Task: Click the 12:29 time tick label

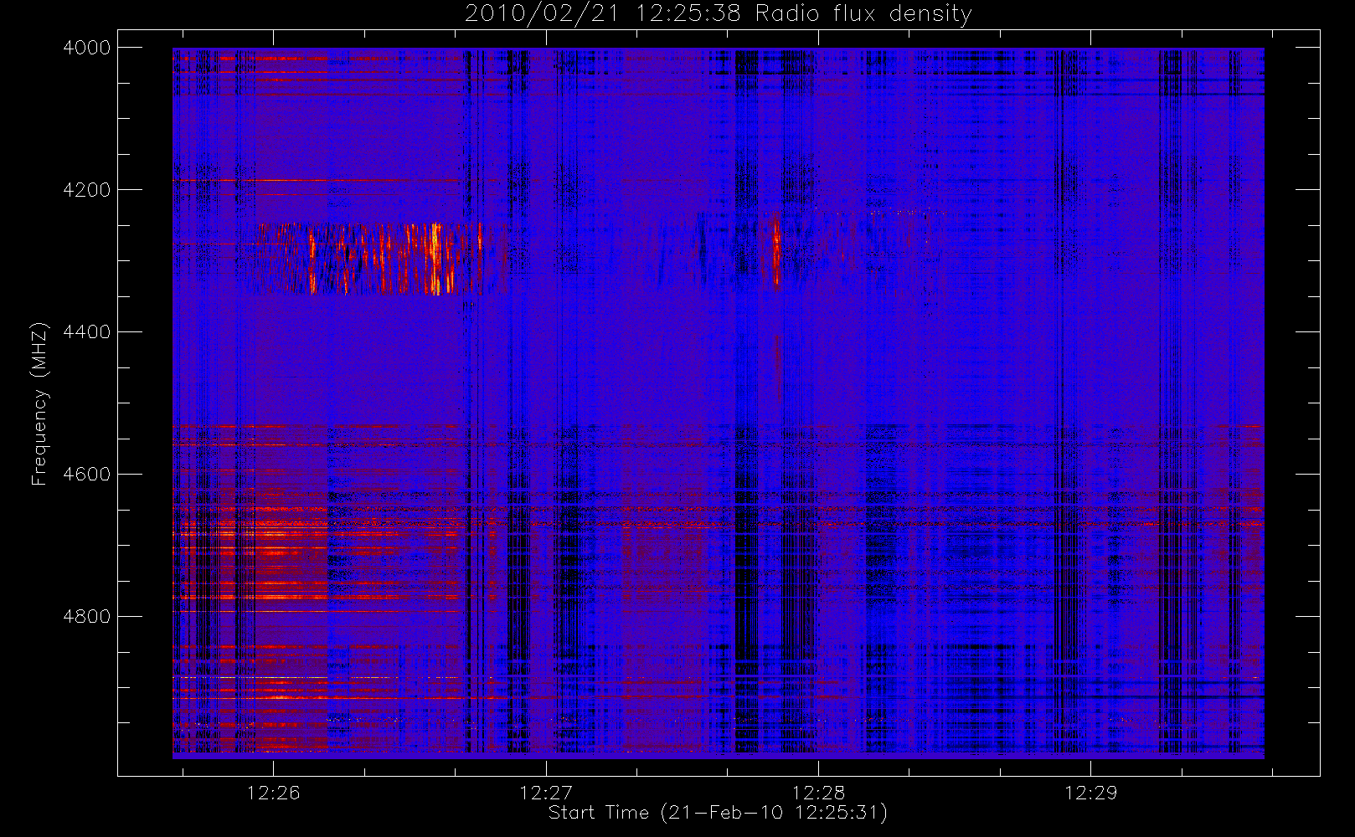Action: tap(1090, 793)
